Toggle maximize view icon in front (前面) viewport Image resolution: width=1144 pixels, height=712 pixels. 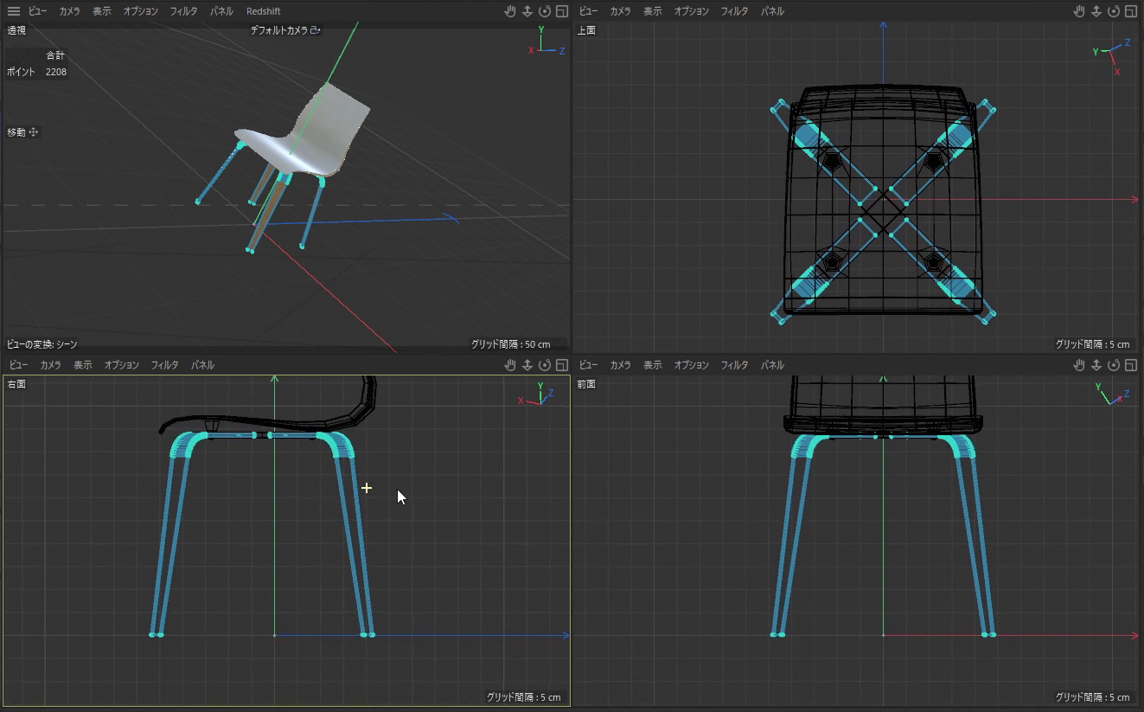1131,365
